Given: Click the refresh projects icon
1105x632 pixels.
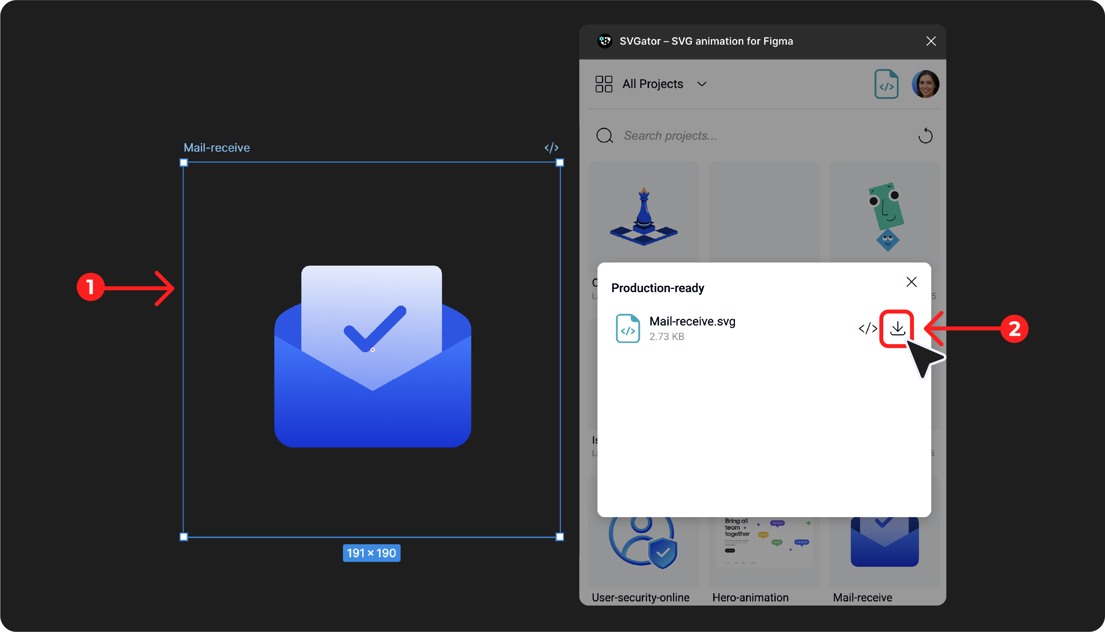Looking at the screenshot, I should (x=925, y=136).
